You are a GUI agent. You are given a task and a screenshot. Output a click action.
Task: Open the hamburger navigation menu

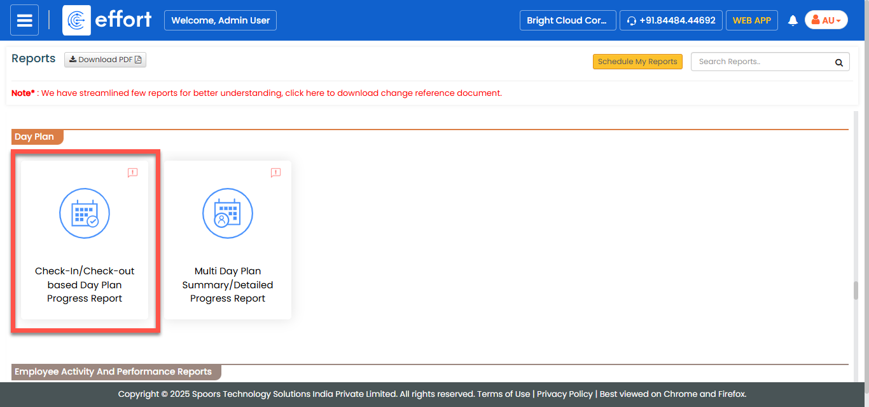[x=24, y=20]
